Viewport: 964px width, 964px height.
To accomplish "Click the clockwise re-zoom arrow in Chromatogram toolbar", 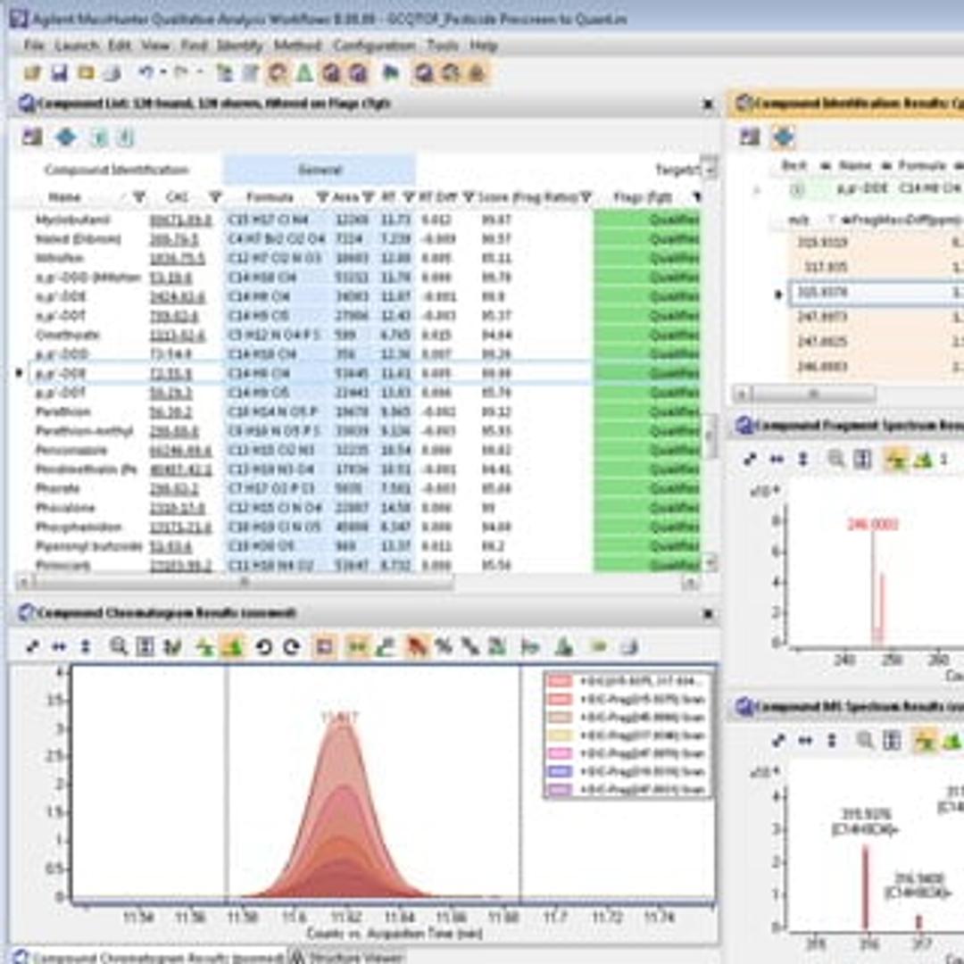I will [x=291, y=647].
